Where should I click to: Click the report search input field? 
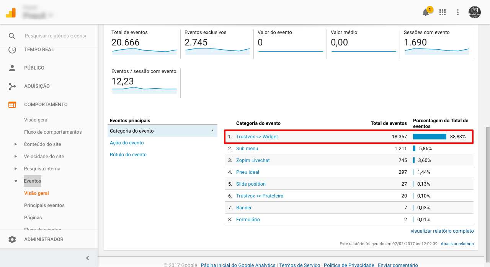(x=55, y=36)
